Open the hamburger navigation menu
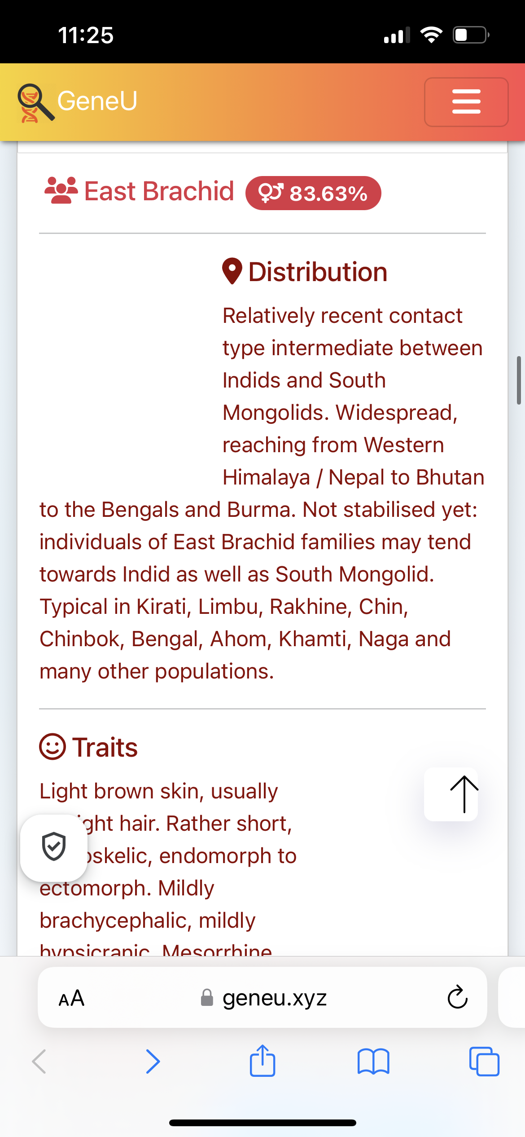 coord(466,102)
